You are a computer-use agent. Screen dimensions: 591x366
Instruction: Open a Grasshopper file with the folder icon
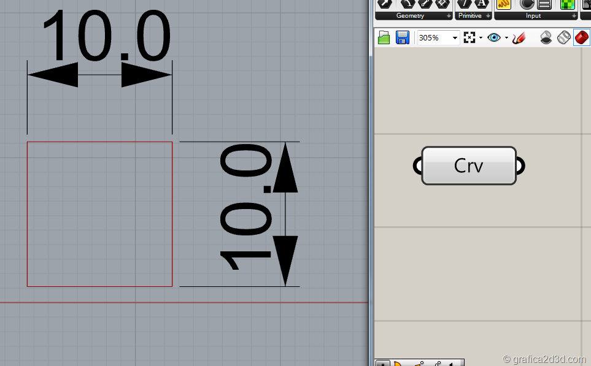coord(384,38)
